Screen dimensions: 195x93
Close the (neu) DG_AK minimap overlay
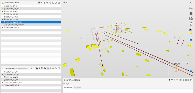pos(187,63)
